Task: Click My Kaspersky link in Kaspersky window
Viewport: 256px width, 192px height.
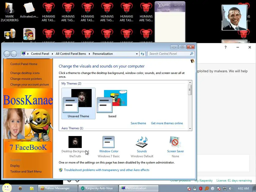Action: click(x=203, y=180)
